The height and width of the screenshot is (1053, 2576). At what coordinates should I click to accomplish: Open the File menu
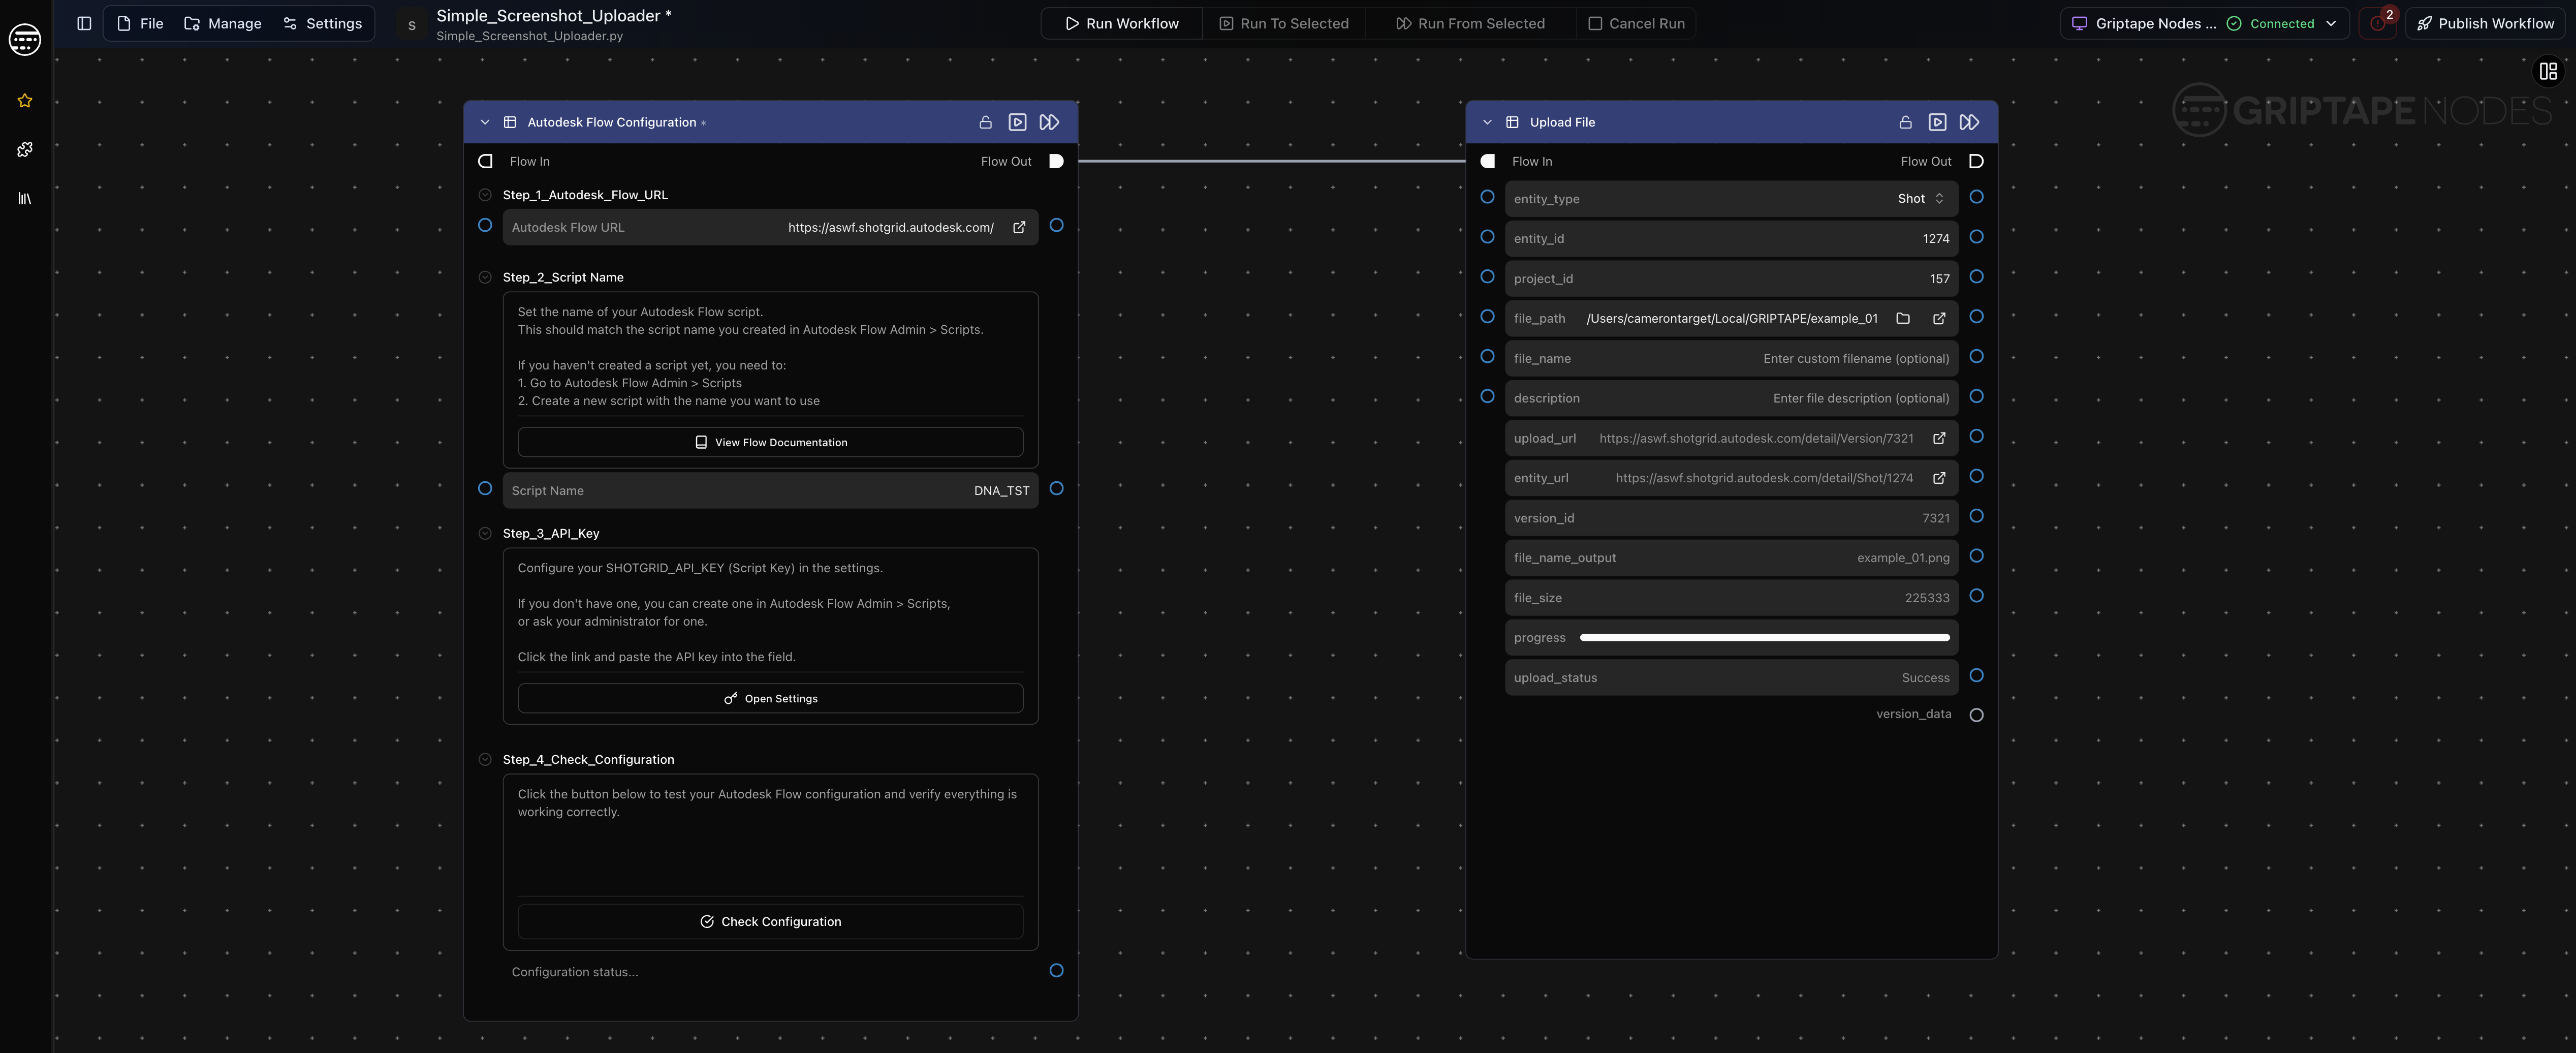pyautogui.click(x=140, y=23)
